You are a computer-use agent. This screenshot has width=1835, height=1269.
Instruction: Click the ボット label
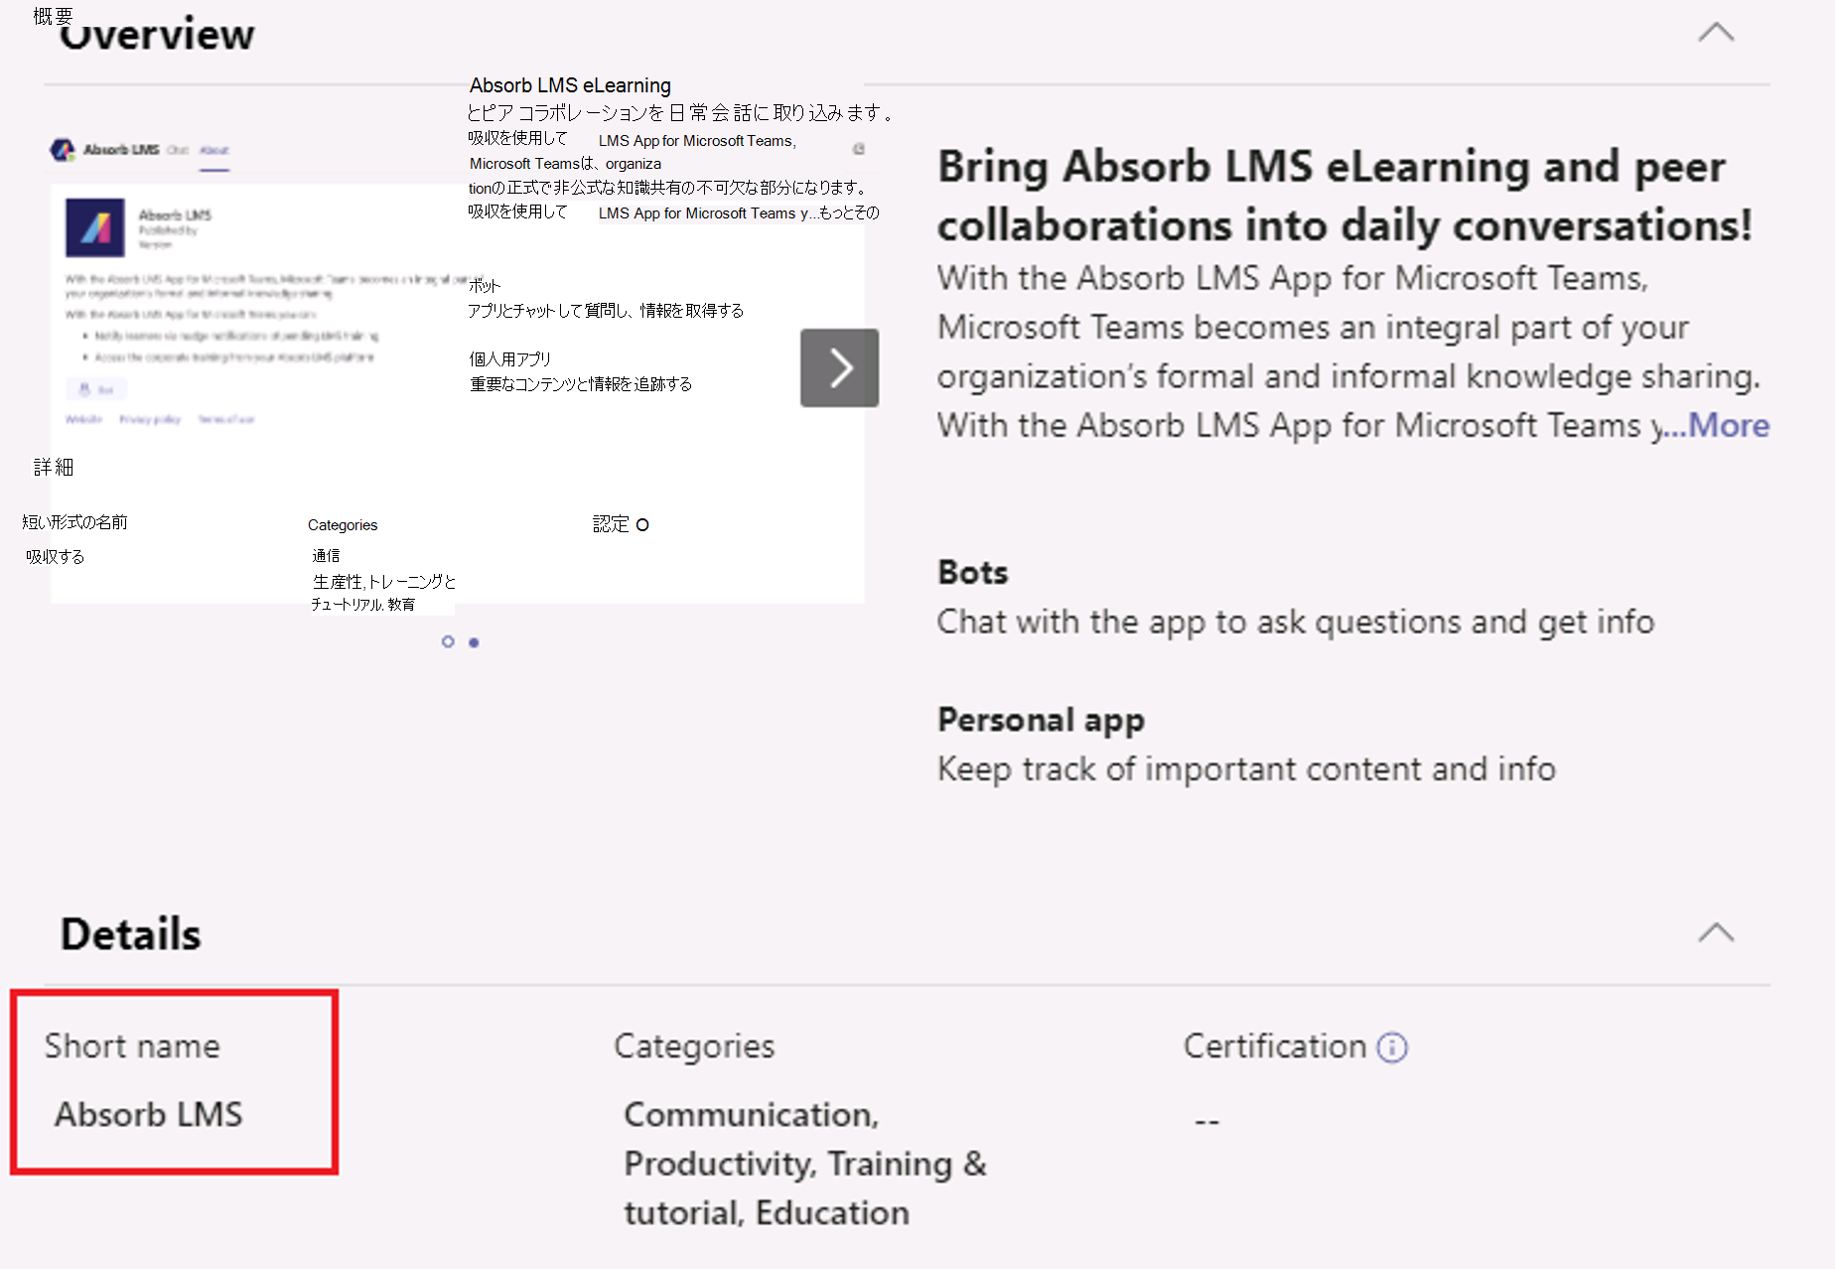point(485,286)
